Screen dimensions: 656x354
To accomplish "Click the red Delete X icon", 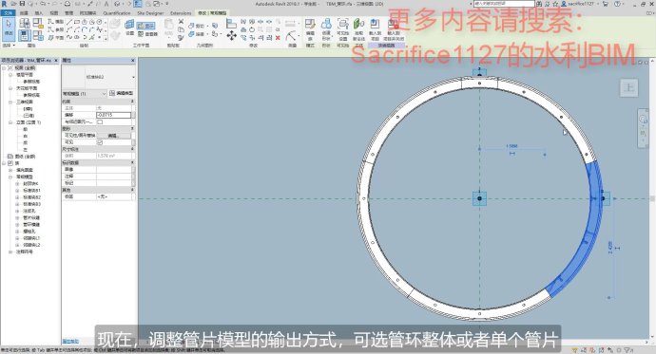I will (278, 38).
